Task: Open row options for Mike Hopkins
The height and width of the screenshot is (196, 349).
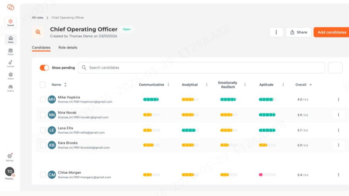Action: click(x=338, y=99)
